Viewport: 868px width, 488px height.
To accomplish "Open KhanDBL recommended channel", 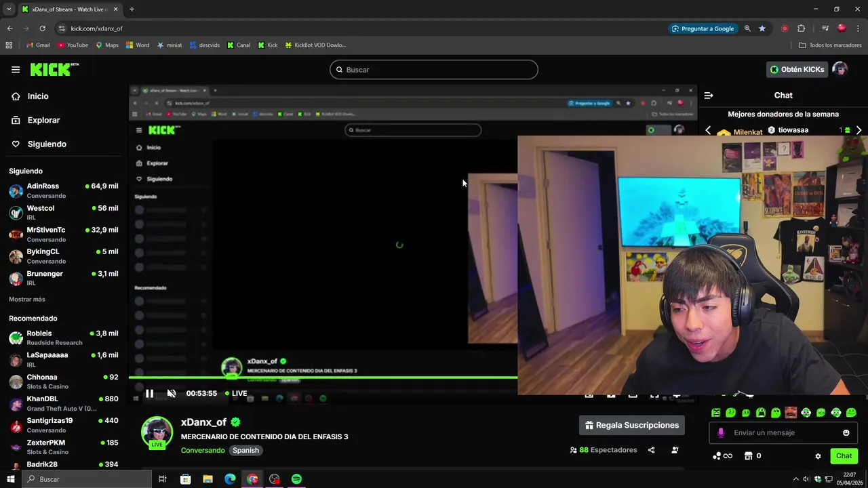I will click(x=64, y=403).
